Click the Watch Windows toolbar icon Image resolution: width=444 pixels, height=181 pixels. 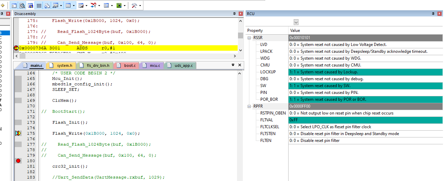click(55, 5)
